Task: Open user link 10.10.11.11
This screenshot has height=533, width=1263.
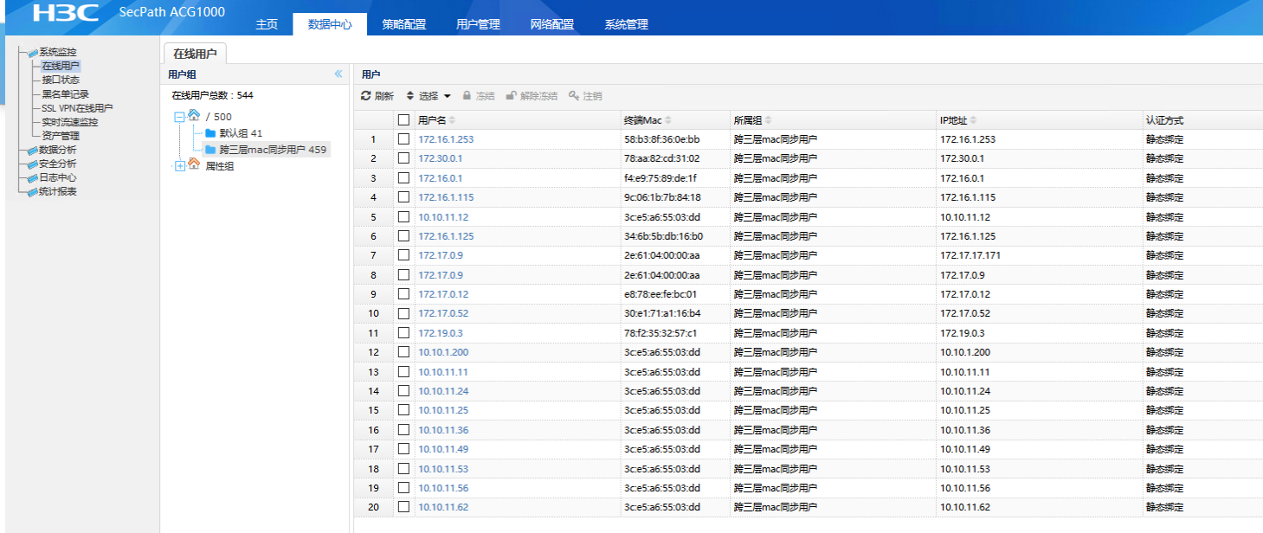Action: point(443,372)
